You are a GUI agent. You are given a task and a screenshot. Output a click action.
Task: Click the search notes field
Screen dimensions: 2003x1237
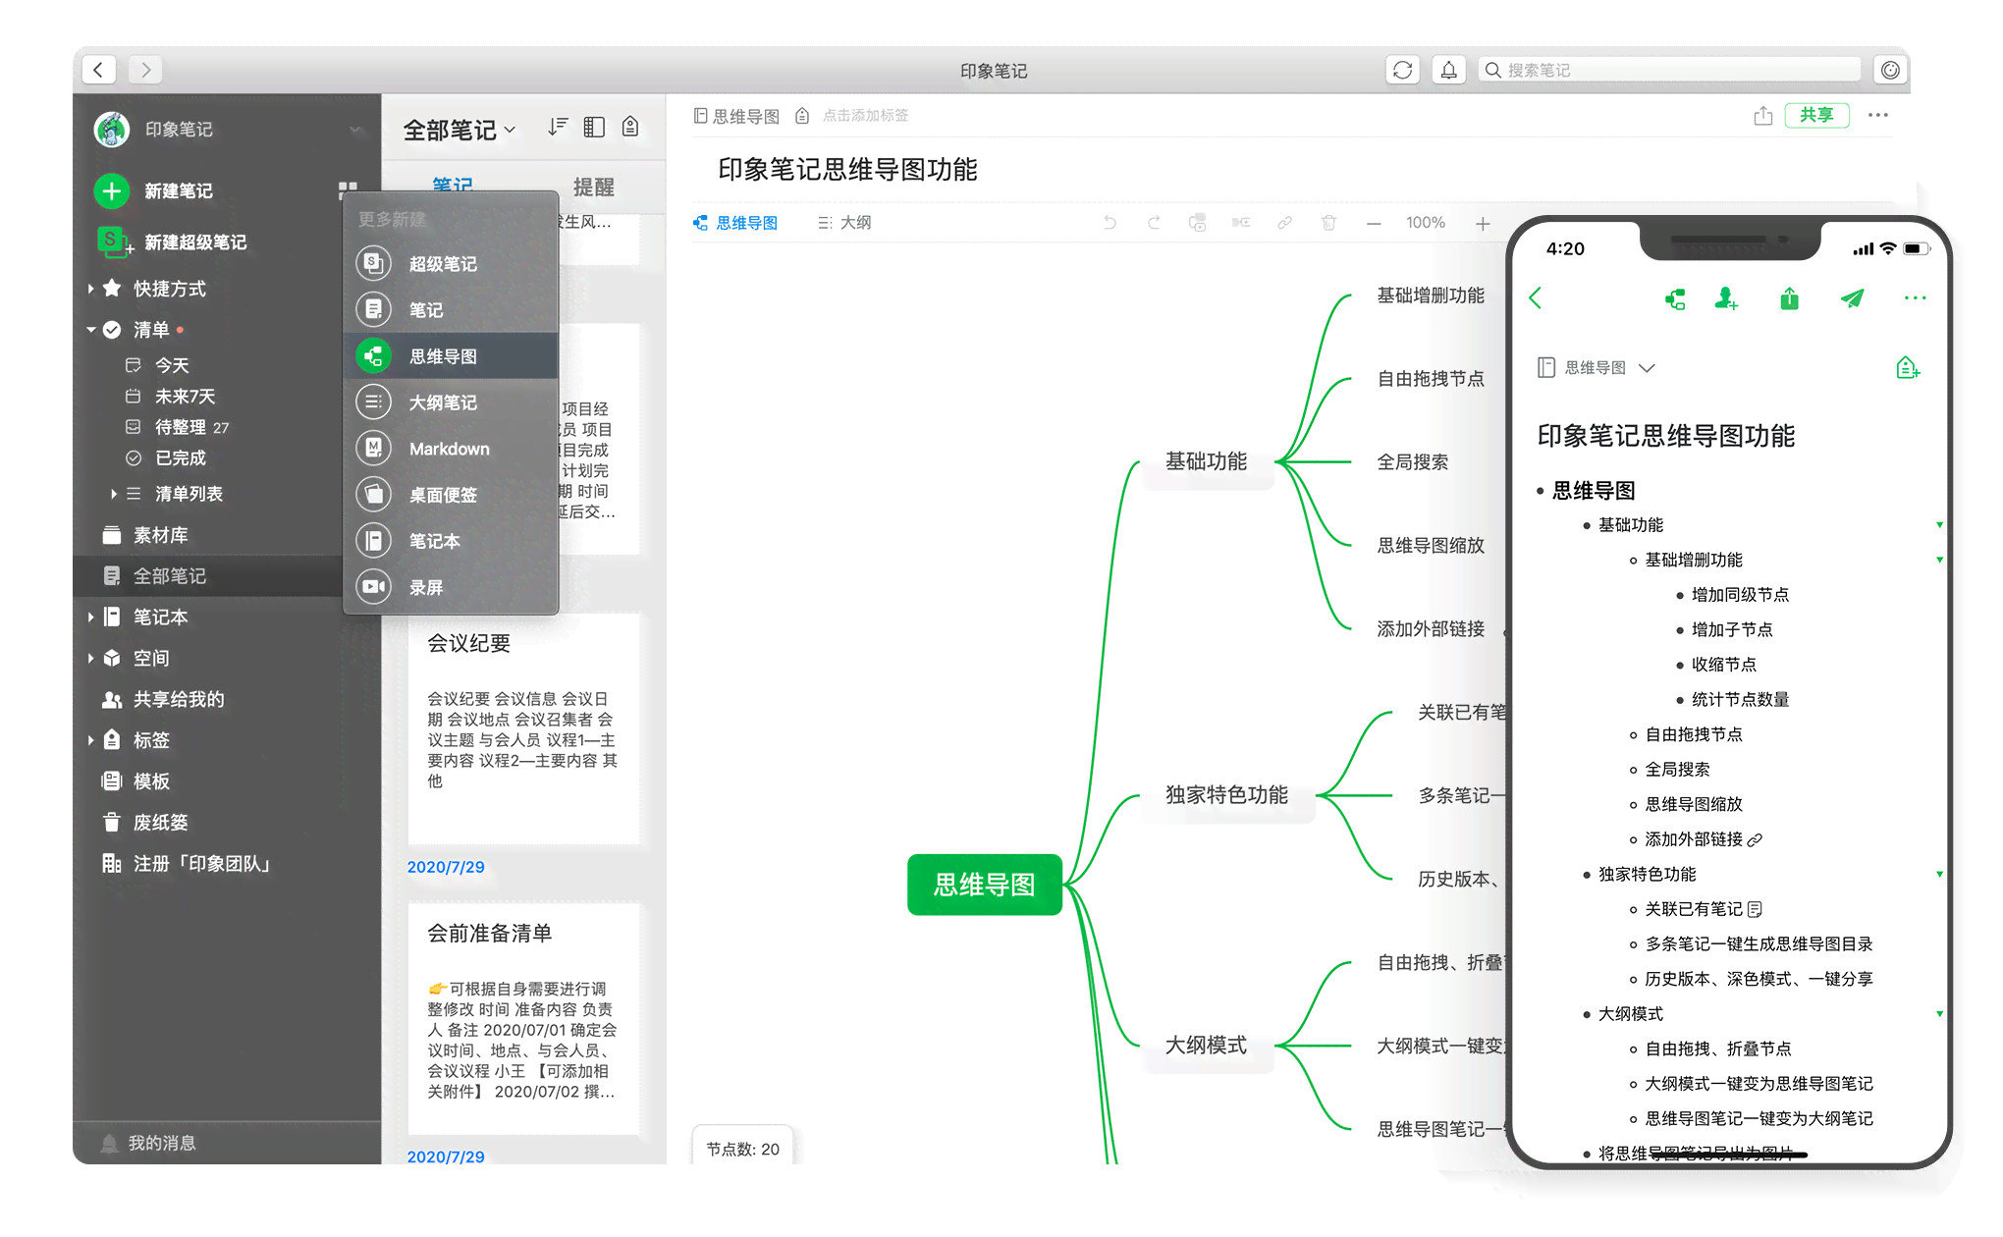(x=1669, y=70)
